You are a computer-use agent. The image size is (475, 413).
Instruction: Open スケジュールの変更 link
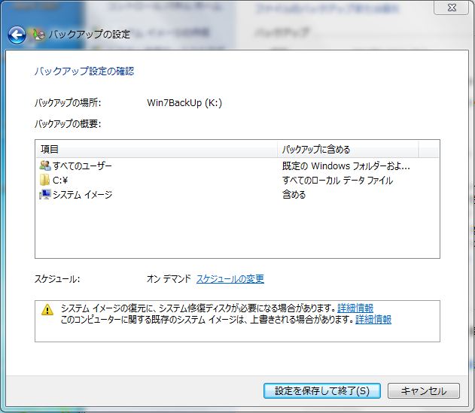point(230,278)
